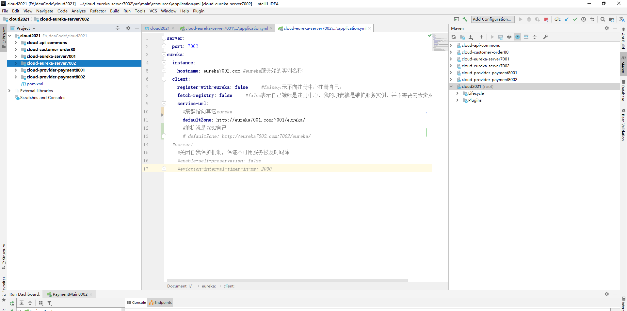Download Maven sources and documentation
The width and height of the screenshot is (627, 311).
(x=471, y=37)
